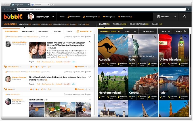Open the GAMES (13) tab
193x121 pixels.
point(157,24)
